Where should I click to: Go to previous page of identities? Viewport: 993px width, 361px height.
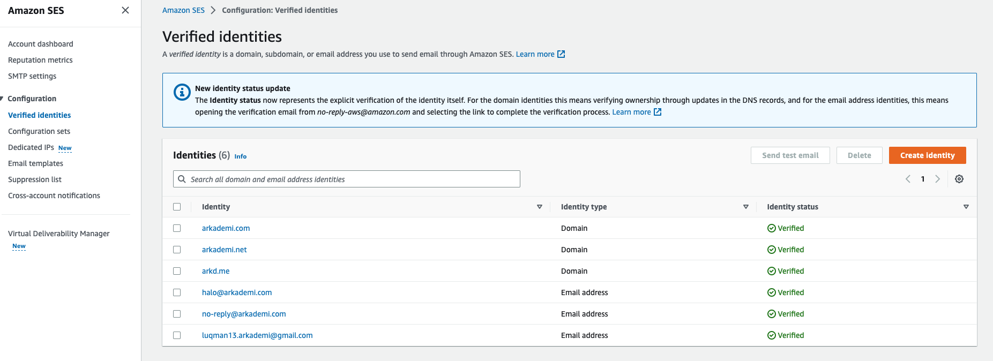pos(908,179)
